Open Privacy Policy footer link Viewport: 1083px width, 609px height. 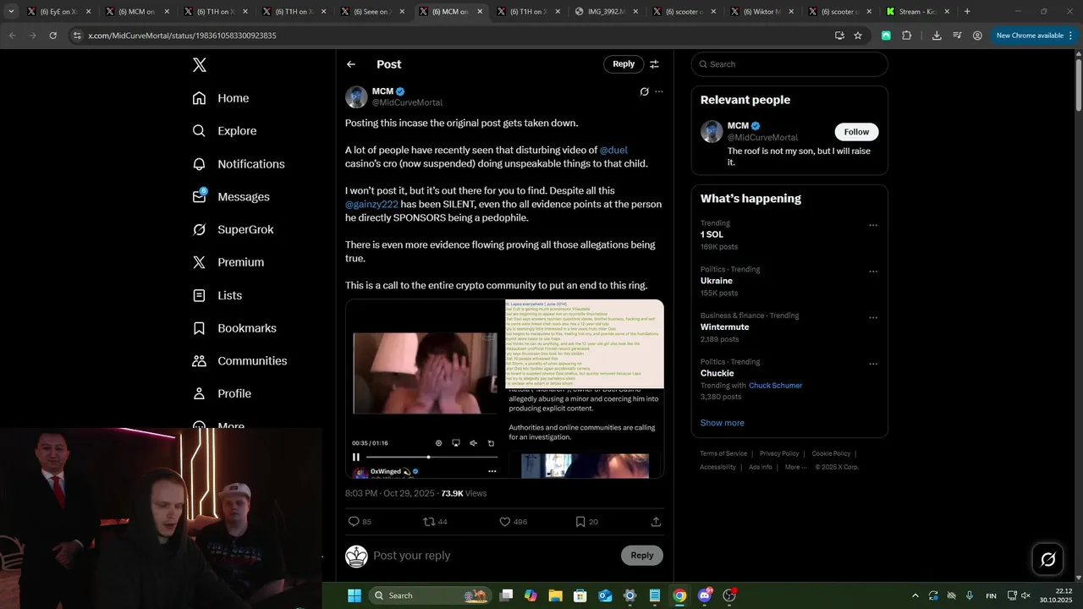tap(779, 453)
